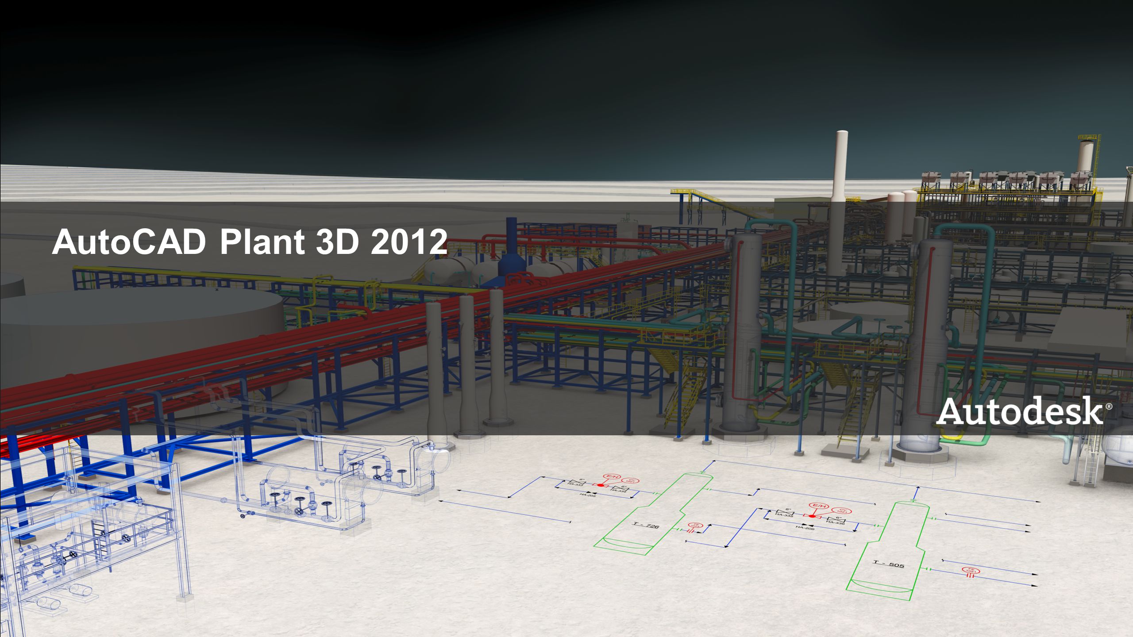Viewport: 1133px width, 637px height.
Task: Click the "HA-206" valve label
Action: tap(805, 527)
